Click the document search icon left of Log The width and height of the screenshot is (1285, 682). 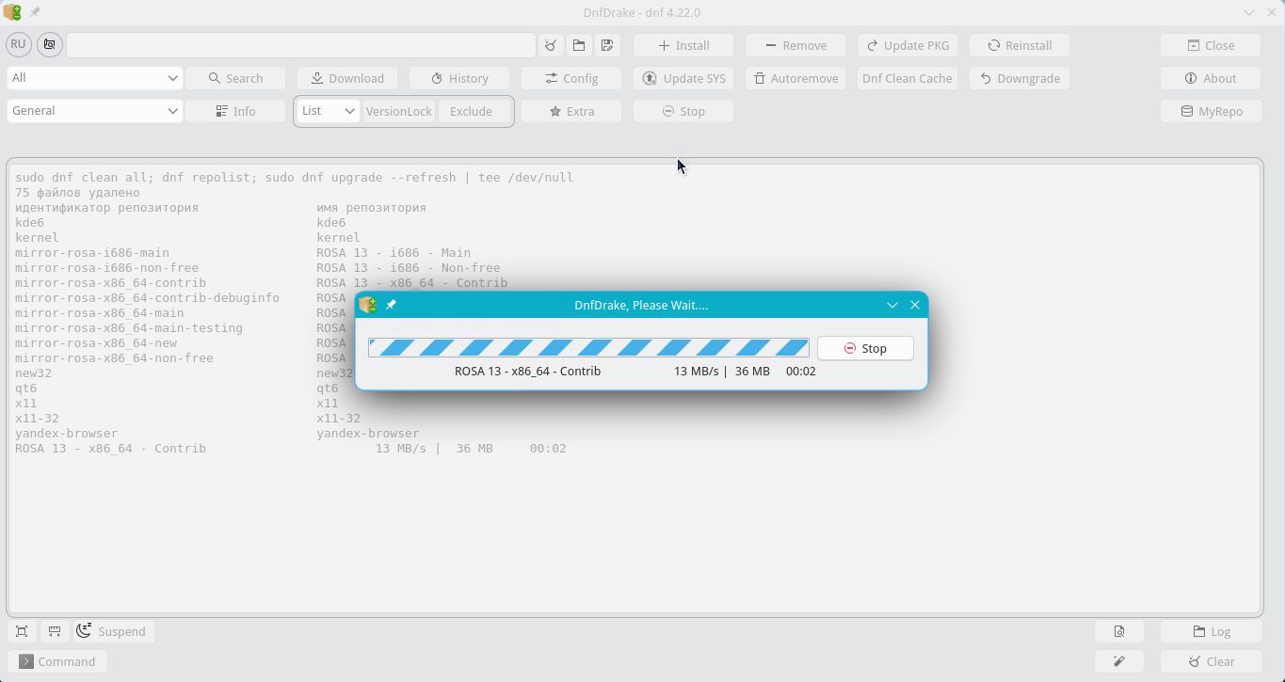(1119, 631)
